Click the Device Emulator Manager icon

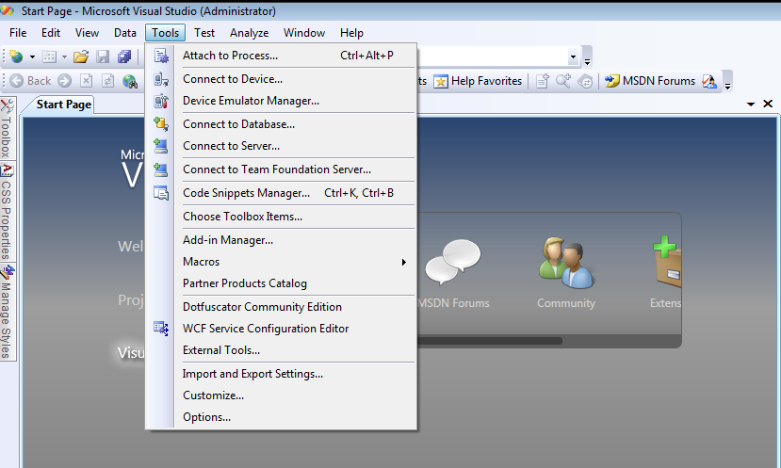coord(161,101)
